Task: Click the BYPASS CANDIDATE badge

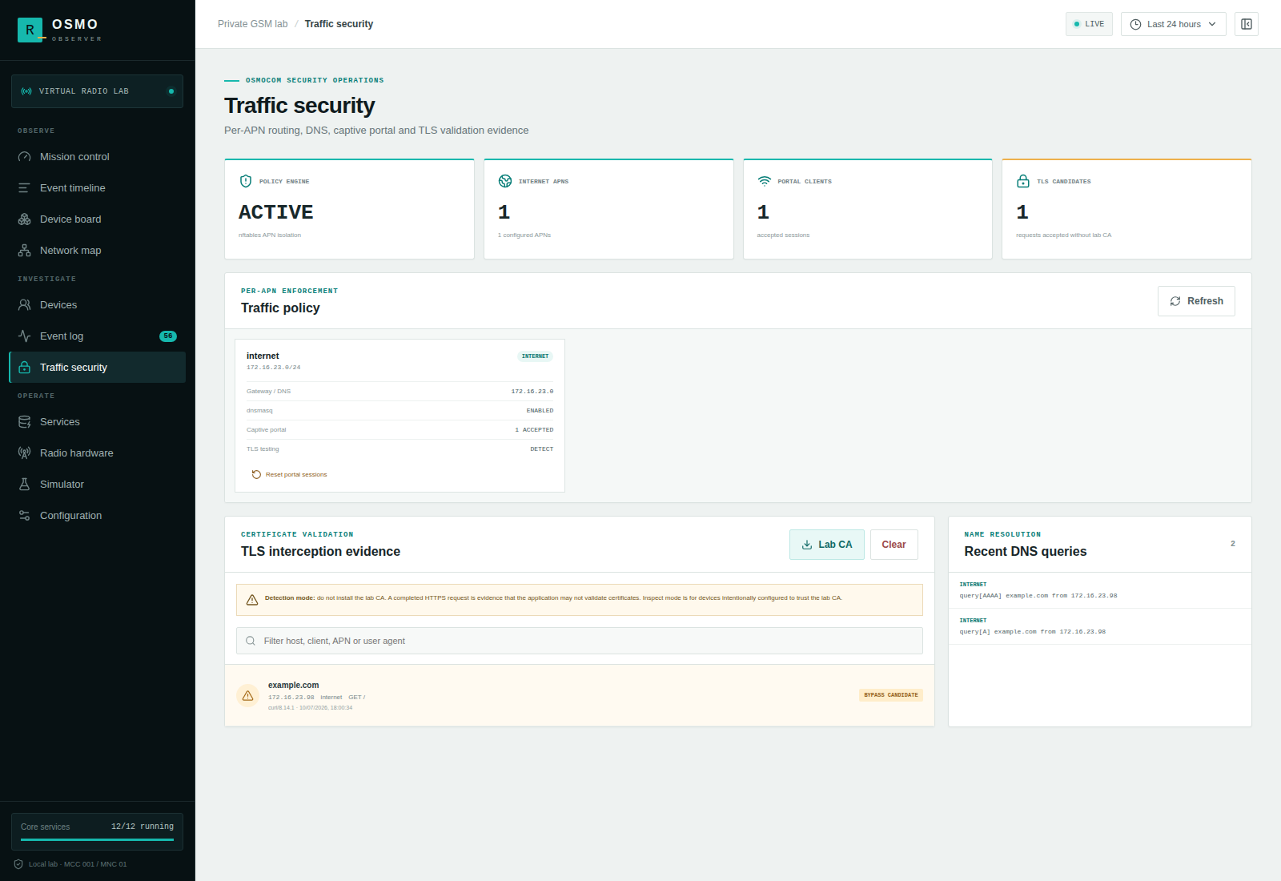Action: click(891, 695)
